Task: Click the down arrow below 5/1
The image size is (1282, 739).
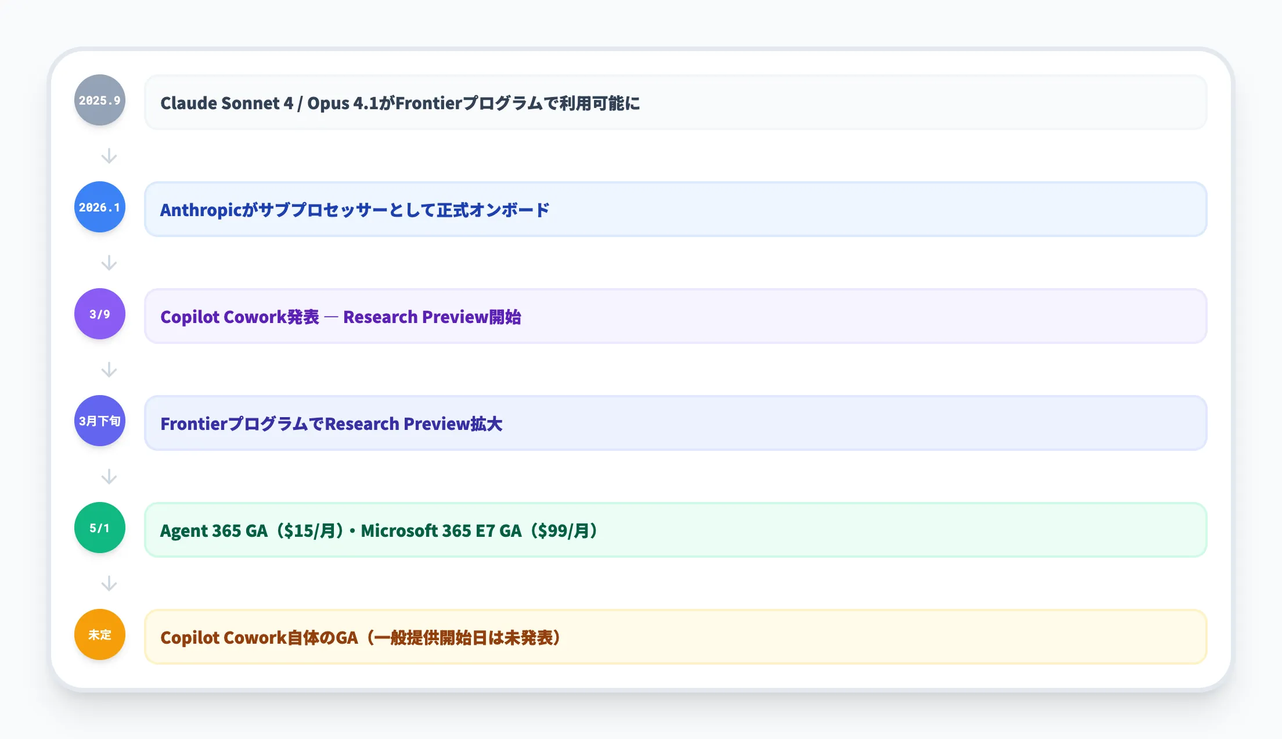Action: [x=109, y=583]
